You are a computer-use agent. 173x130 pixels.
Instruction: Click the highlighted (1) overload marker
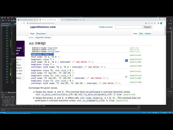(126, 60)
